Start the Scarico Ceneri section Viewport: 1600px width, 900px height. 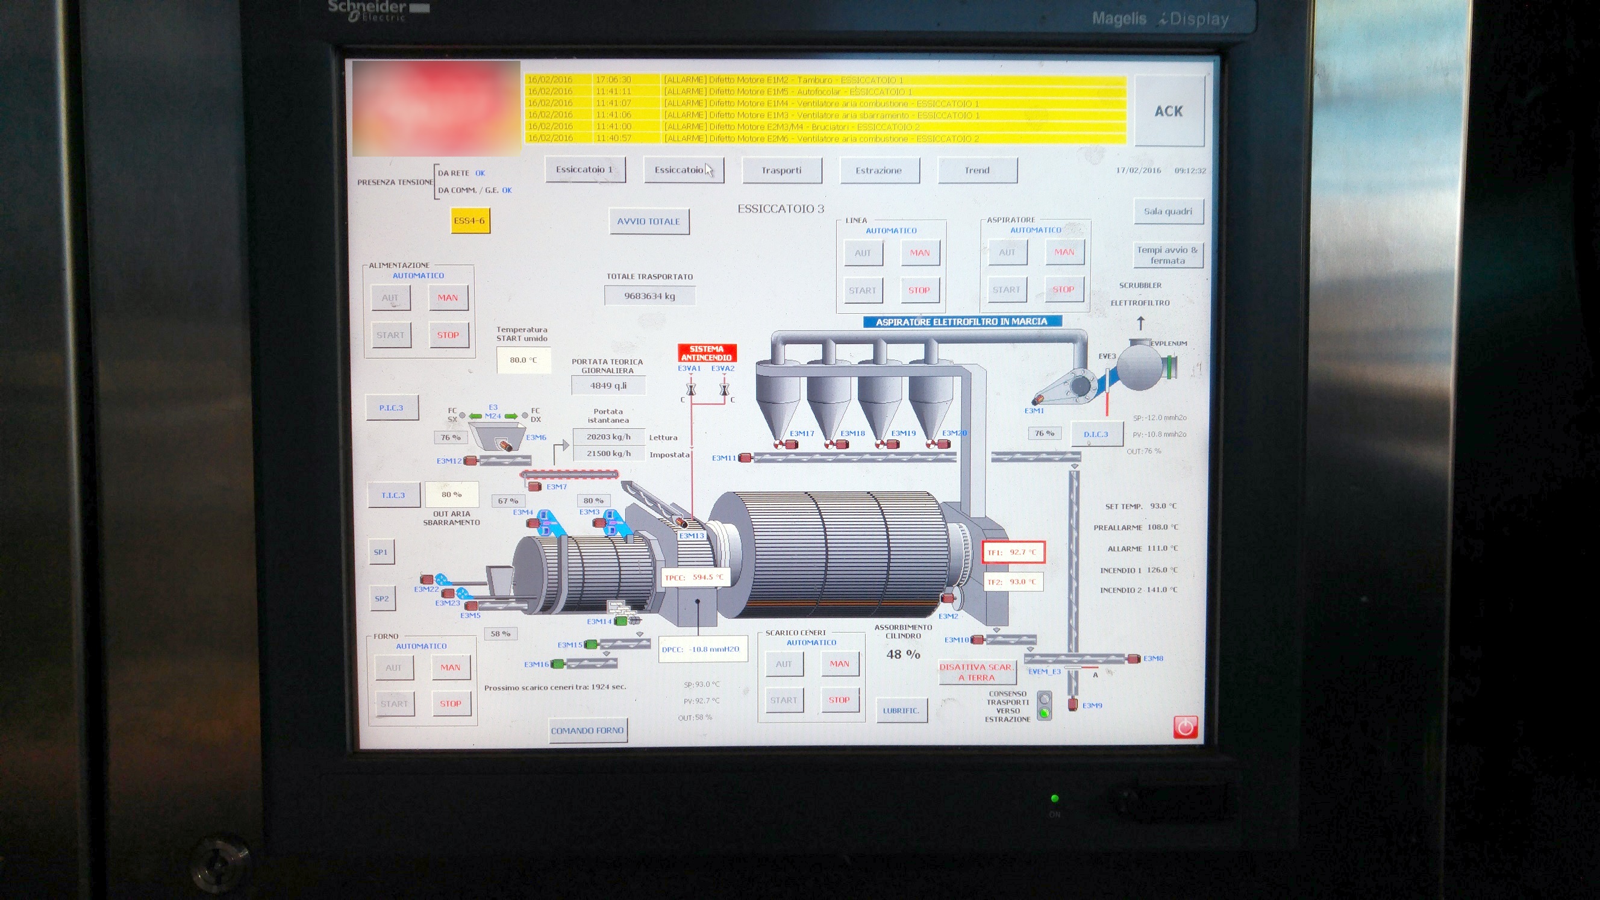(x=784, y=700)
